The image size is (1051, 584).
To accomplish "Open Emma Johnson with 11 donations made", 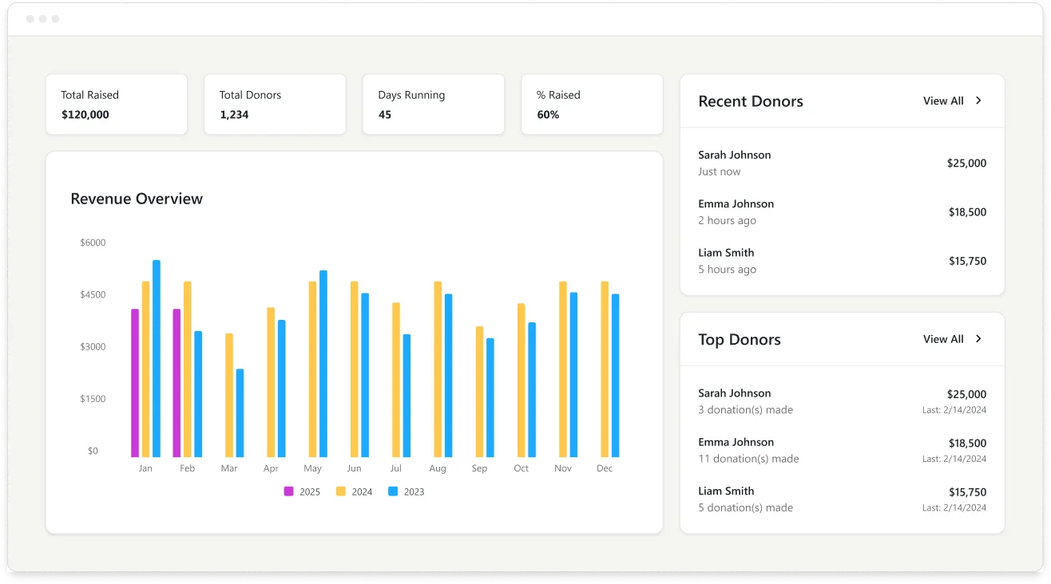I will pyautogui.click(x=736, y=442).
